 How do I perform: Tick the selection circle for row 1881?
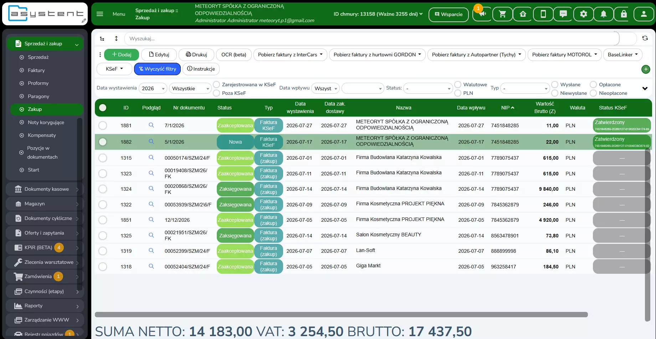(x=103, y=125)
